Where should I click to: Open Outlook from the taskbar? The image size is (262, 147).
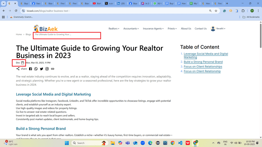pos(135,143)
